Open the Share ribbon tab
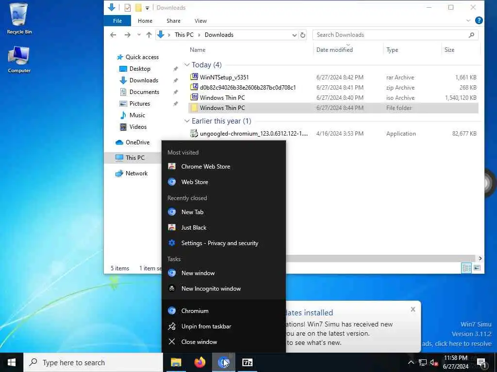497x372 pixels. click(x=173, y=21)
